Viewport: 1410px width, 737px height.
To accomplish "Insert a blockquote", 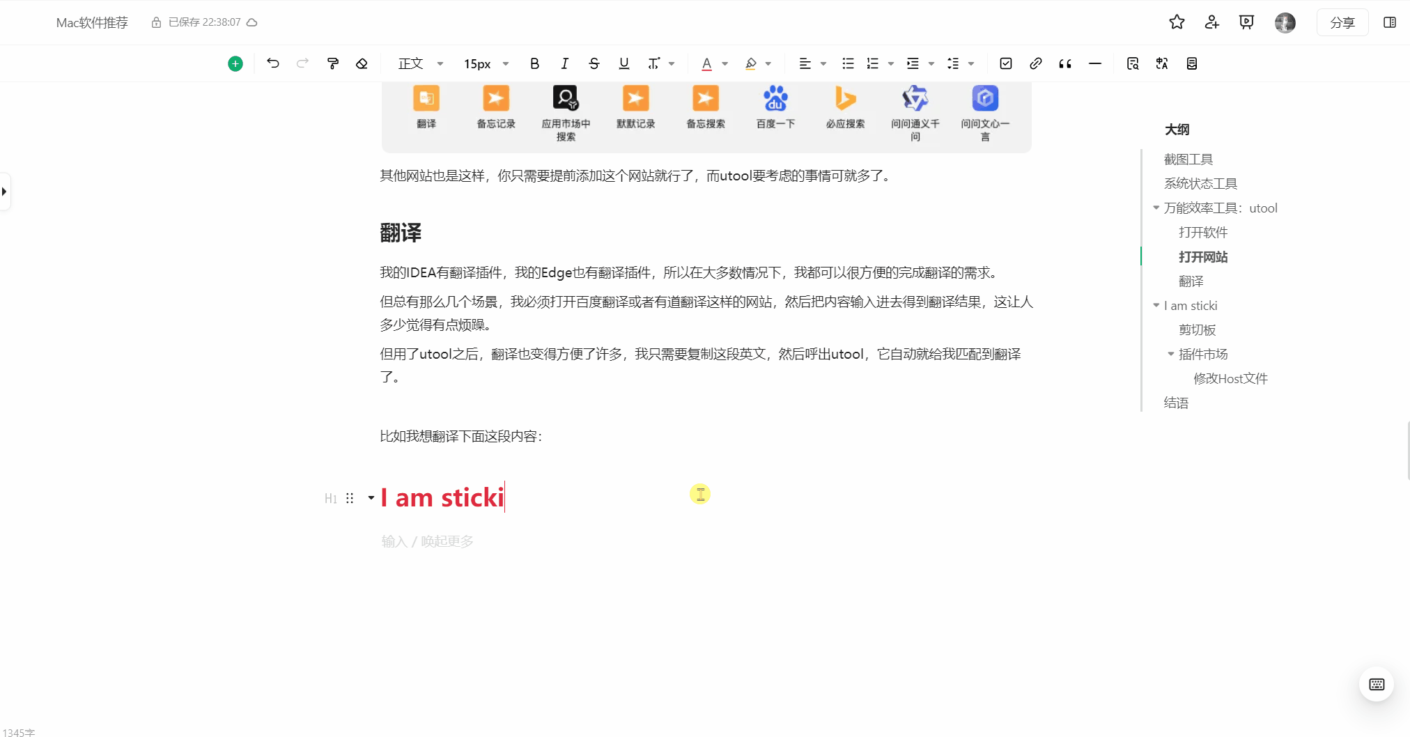I will tap(1064, 63).
